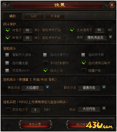
Task: Open the 购买 大还丹包 dropdown arrow
Action: pos(104,108)
